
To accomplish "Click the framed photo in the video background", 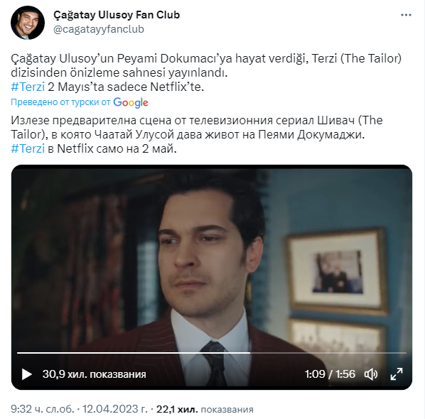I will [x=337, y=272].
